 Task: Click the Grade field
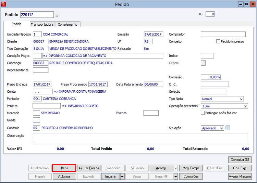(x=36, y=120)
